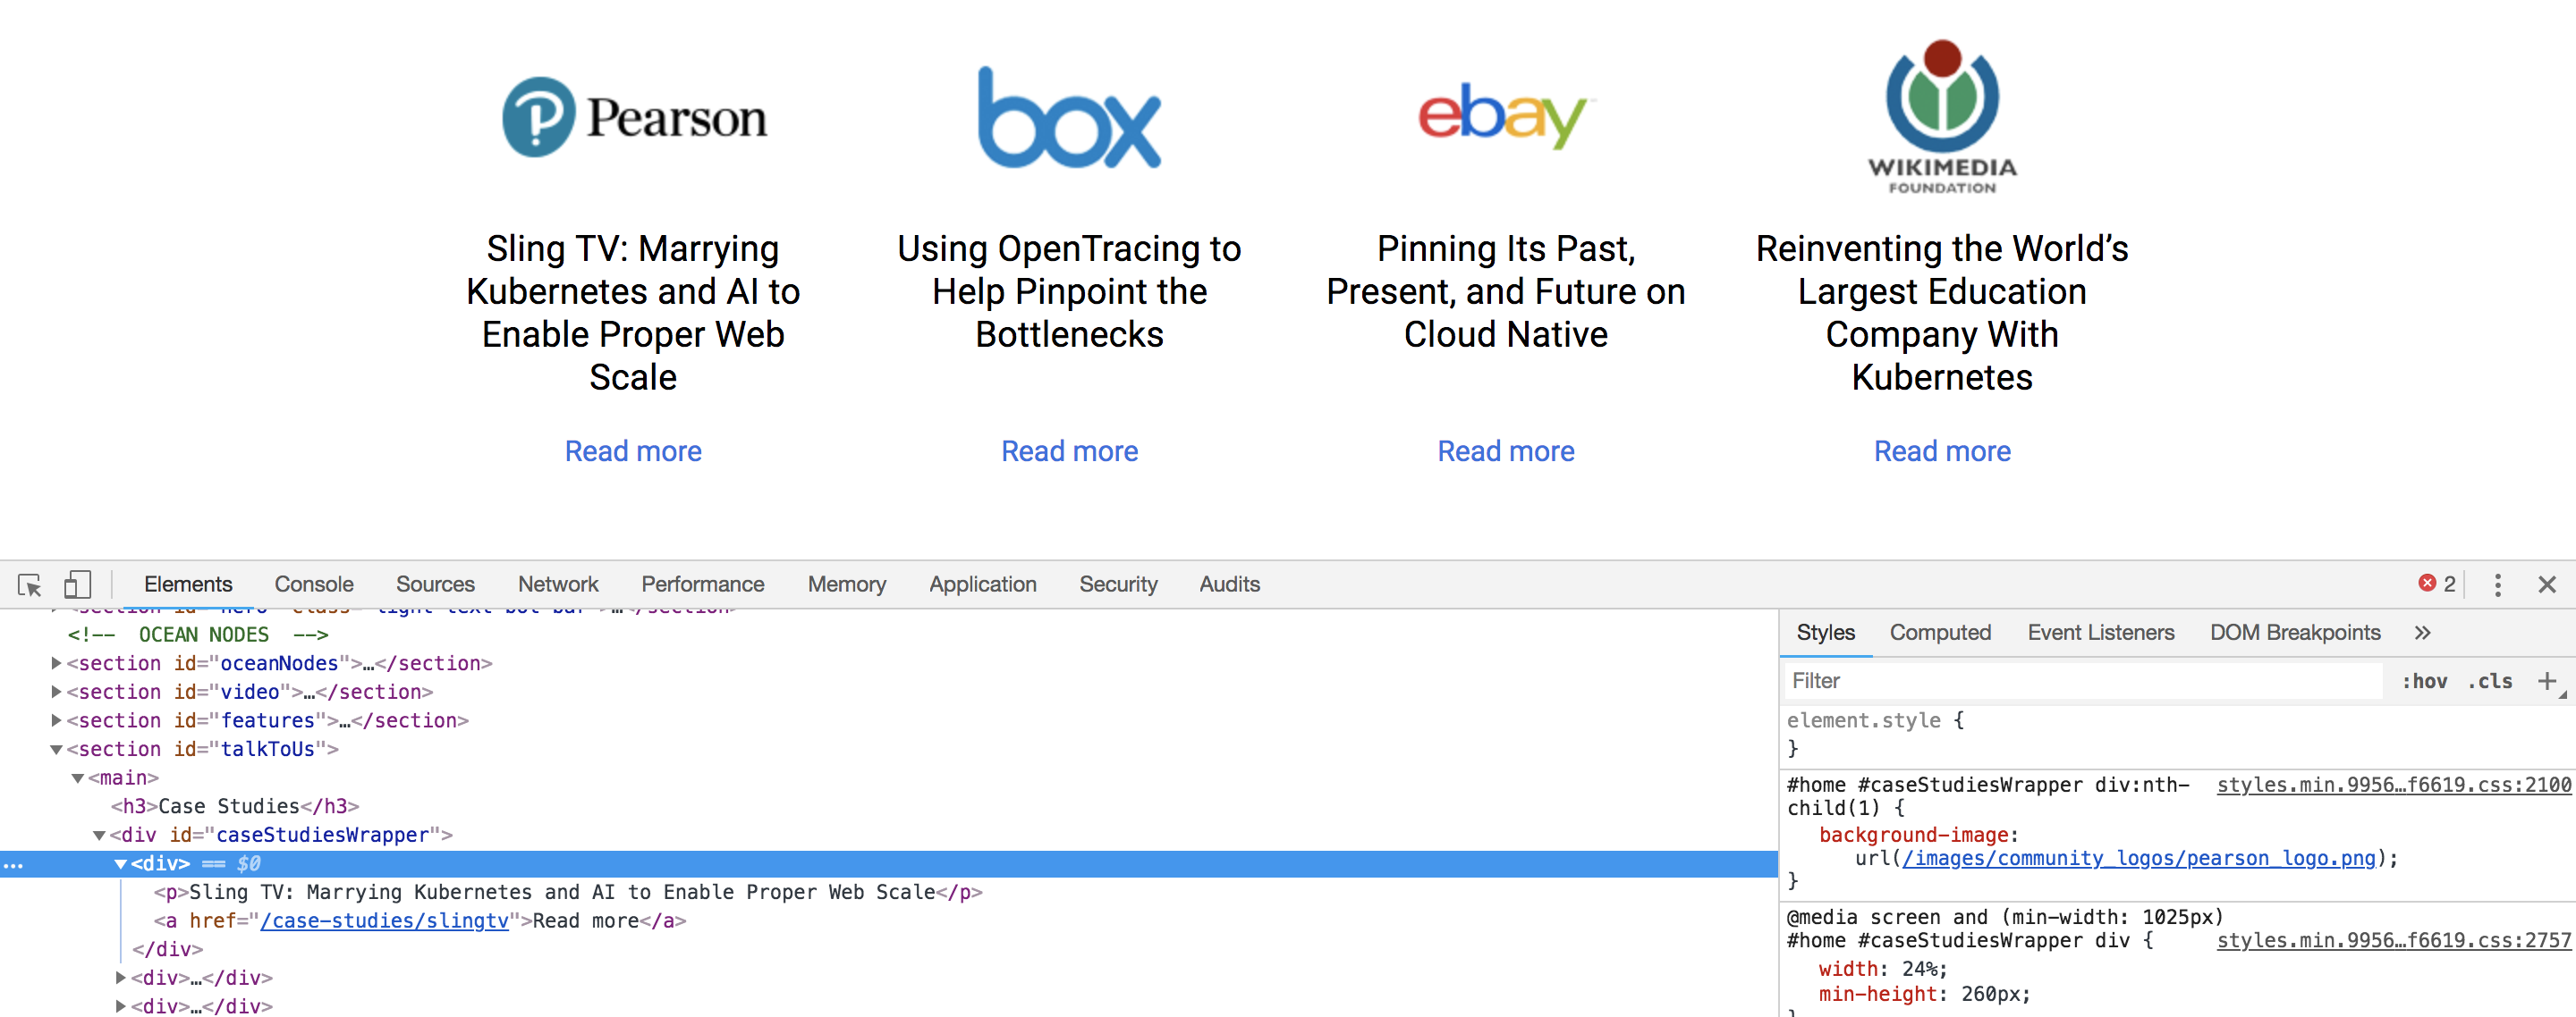Open Read more under the Box case study
2576x1017 pixels.
[1069, 451]
